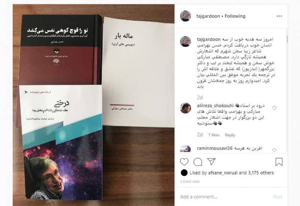Open the afsane_noruzi profile link

(x=223, y=173)
